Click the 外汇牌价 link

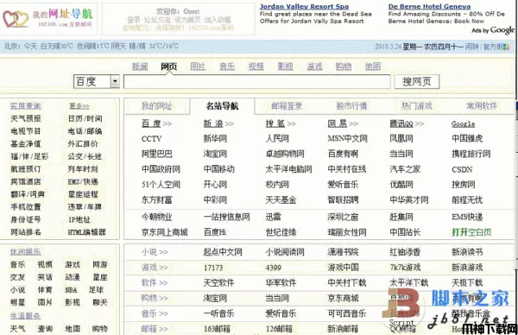coord(83,143)
